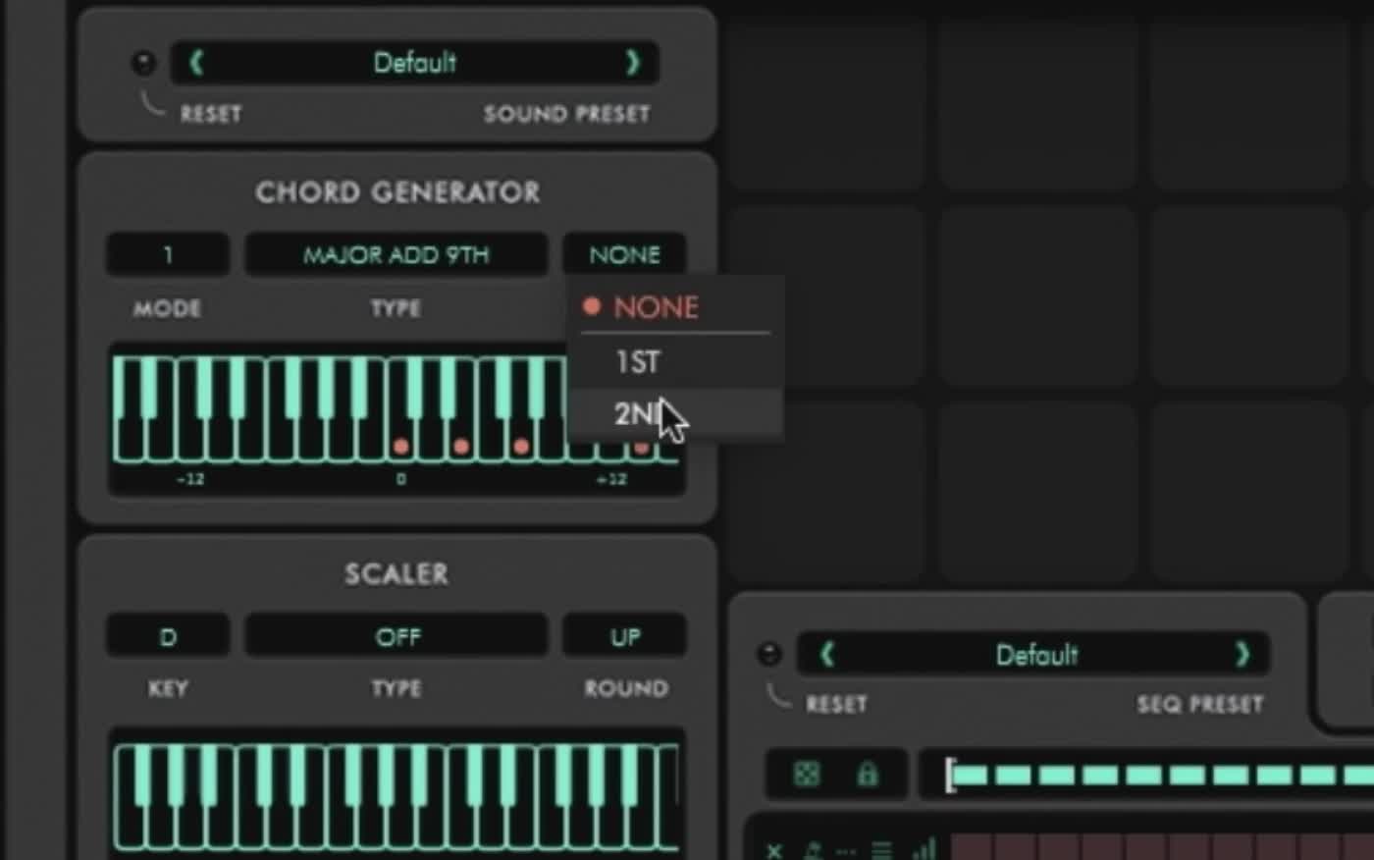Select 1ST in the inversion menu

pyautogui.click(x=675, y=362)
